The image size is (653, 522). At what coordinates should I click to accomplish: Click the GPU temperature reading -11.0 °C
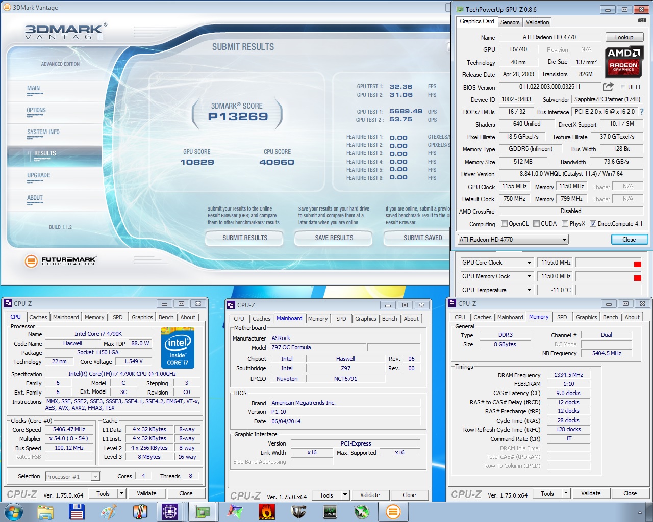pos(556,290)
